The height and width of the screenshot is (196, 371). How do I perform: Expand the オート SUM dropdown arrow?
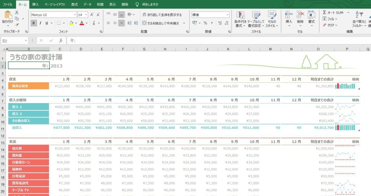tap(348, 13)
